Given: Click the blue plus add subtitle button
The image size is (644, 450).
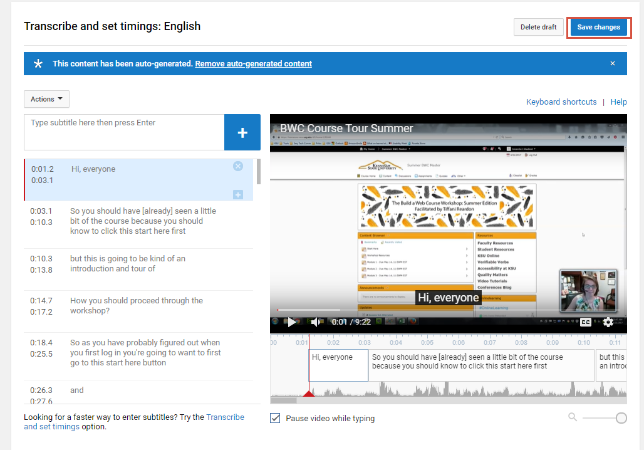Looking at the screenshot, I should [242, 132].
